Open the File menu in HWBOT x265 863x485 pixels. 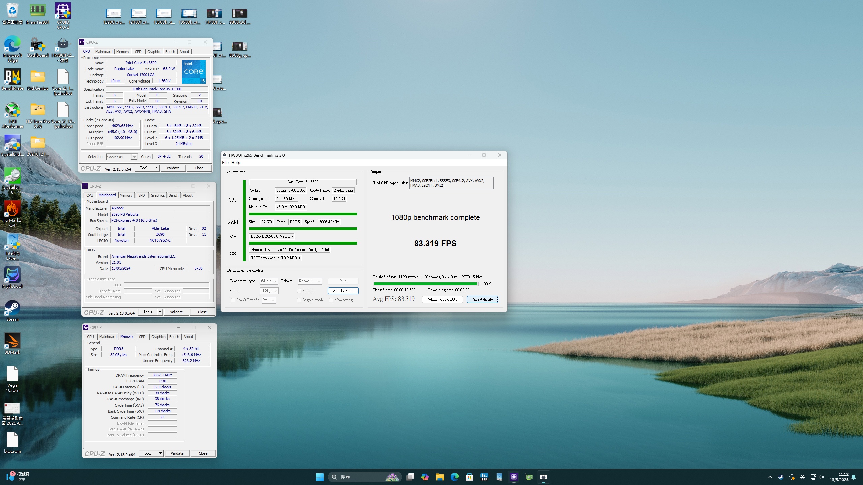coord(225,162)
